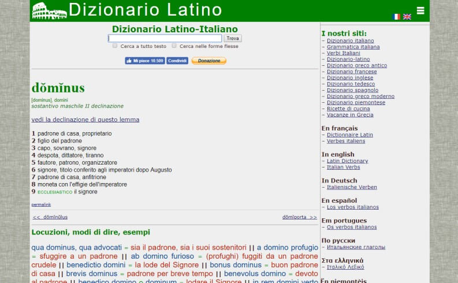Screen dimensions: 458x283
Task: Go to previous entry dŏmĭnŭlus
Action: tap(50, 217)
